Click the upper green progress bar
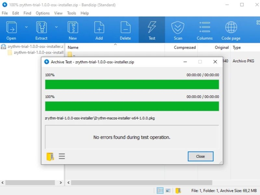Viewport: 260px width, 195px height. (x=132, y=84)
